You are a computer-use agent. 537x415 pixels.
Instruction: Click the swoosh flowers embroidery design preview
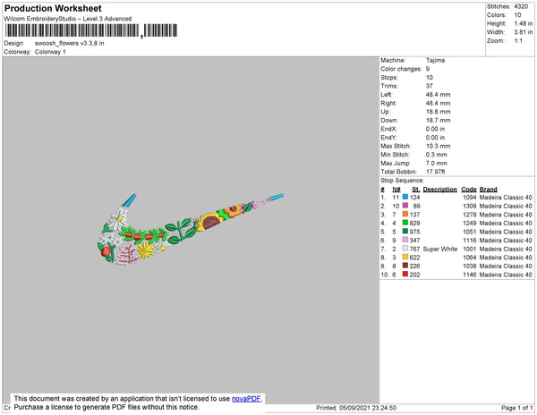point(191,230)
